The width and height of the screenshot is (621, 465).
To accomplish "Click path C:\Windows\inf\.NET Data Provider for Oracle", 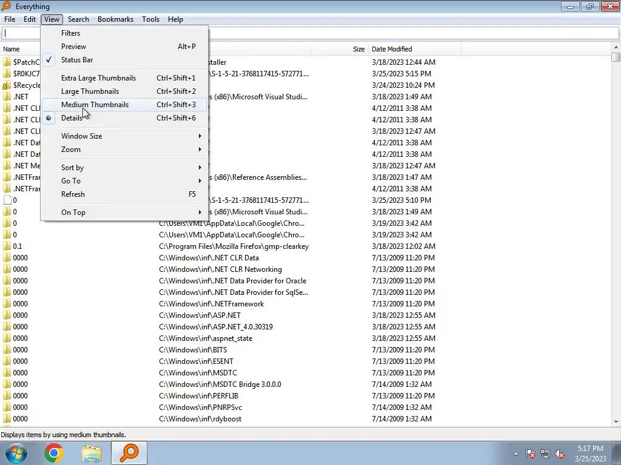I will [x=232, y=281].
